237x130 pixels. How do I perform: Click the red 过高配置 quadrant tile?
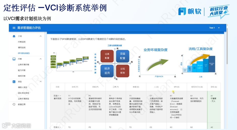point(107,56)
